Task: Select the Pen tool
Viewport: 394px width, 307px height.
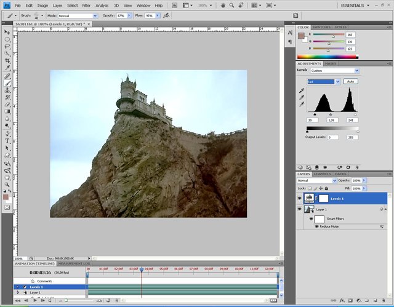Action: 7,134
